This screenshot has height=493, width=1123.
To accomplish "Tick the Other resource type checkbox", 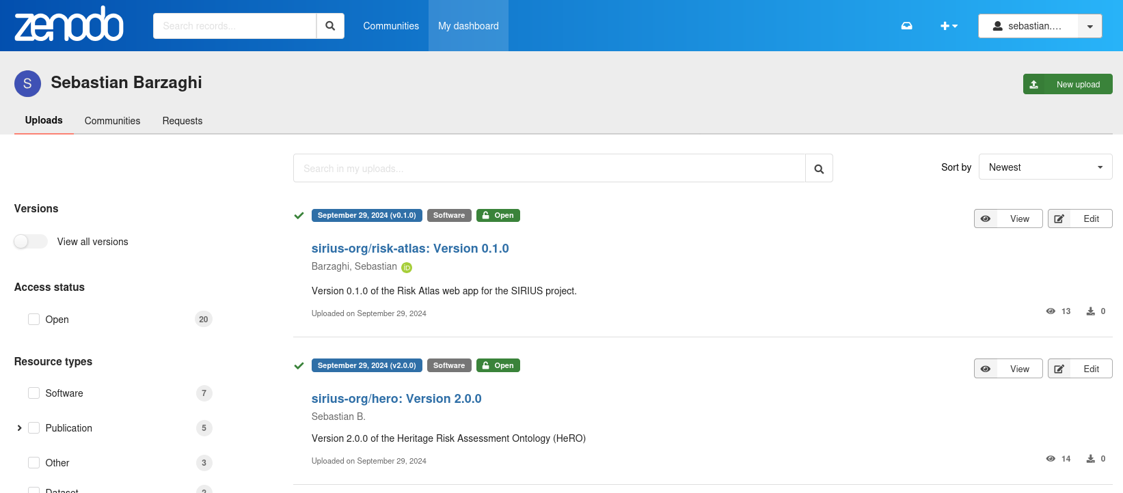I will [x=33, y=463].
